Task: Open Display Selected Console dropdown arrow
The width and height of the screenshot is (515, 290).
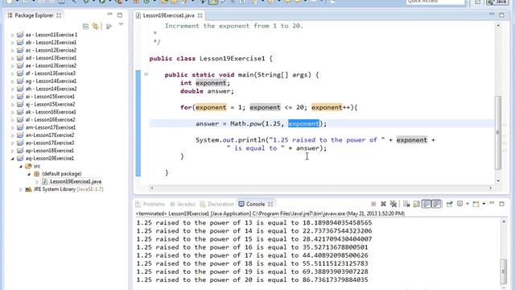Action: click(x=468, y=204)
